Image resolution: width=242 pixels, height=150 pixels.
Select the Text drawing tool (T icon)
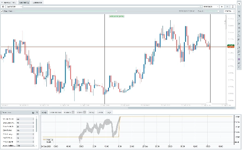point(239,55)
